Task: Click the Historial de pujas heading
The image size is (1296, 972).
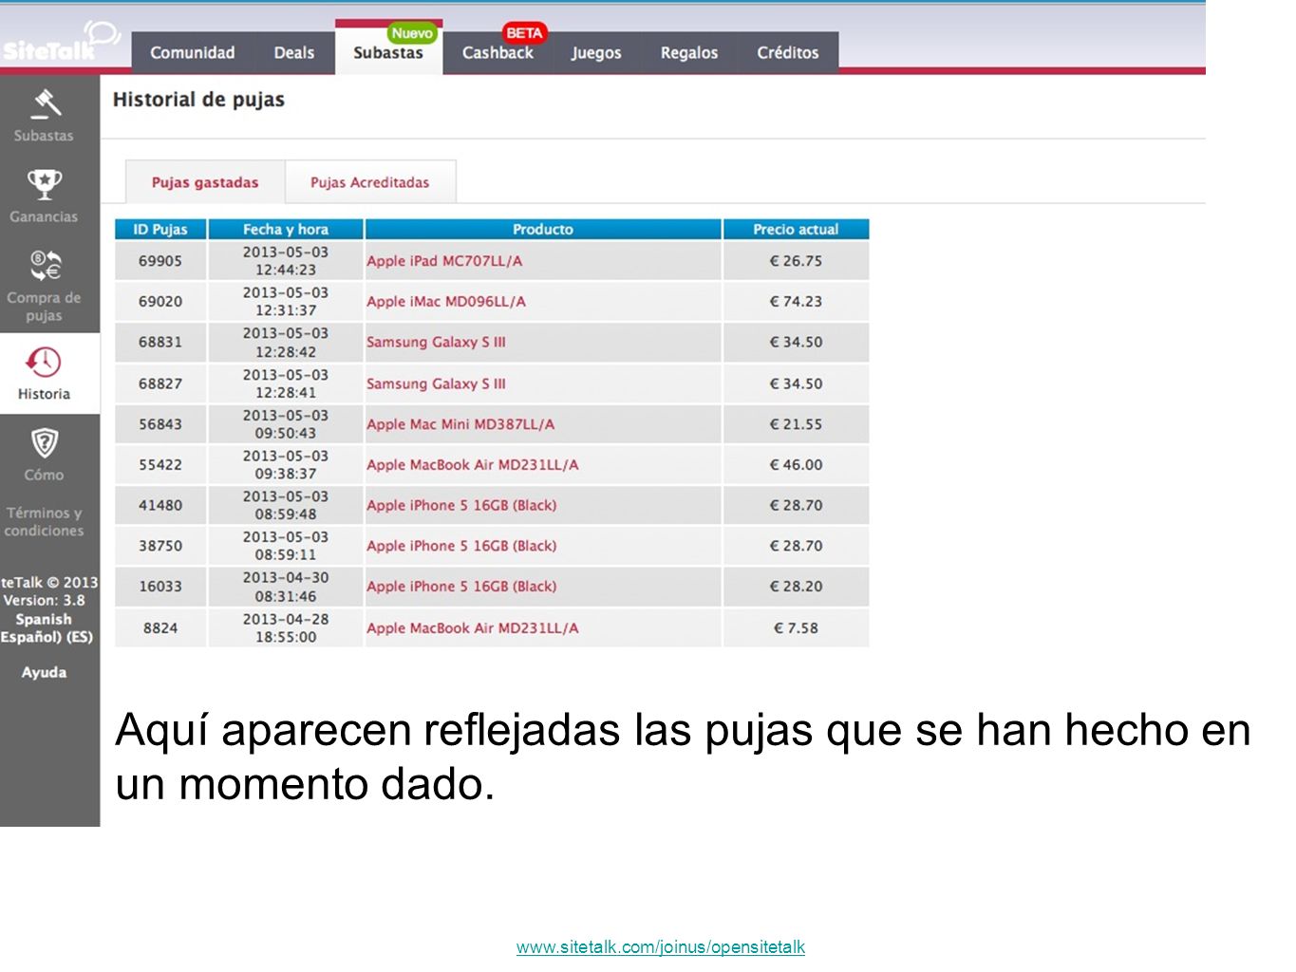Action: pos(198,100)
